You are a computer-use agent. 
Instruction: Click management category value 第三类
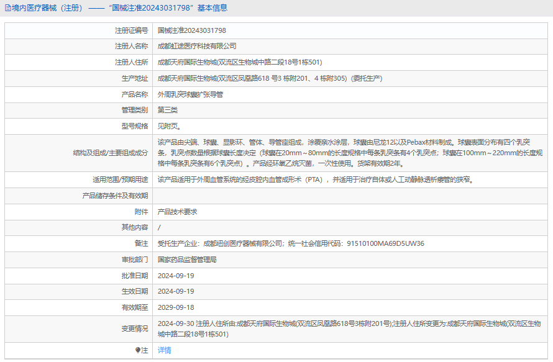[x=168, y=110]
